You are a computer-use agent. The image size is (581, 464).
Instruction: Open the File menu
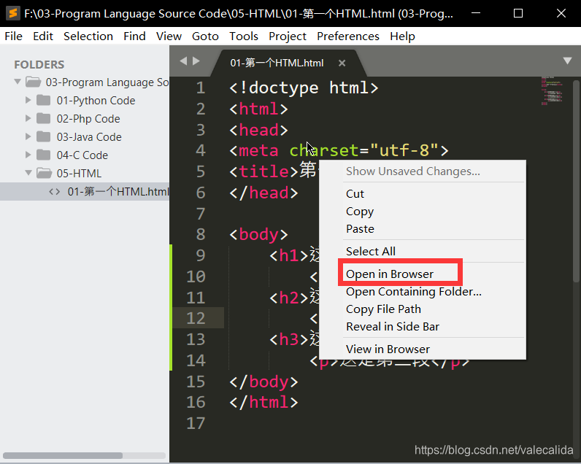point(14,36)
